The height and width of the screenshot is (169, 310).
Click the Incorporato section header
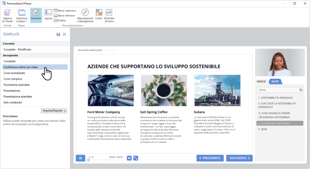click(x=35, y=55)
